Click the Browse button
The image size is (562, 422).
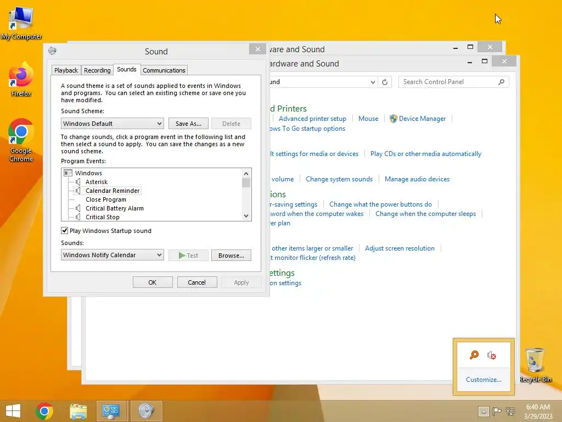231,255
